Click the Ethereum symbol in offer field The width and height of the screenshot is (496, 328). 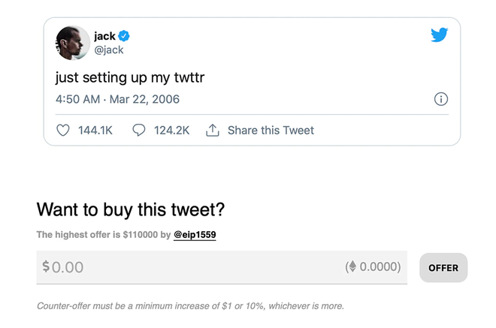point(351,267)
